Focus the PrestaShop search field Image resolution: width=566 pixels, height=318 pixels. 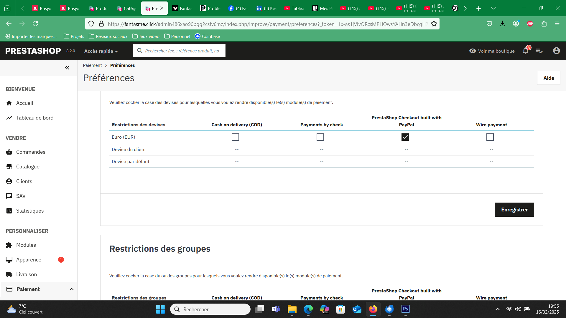pyautogui.click(x=179, y=51)
